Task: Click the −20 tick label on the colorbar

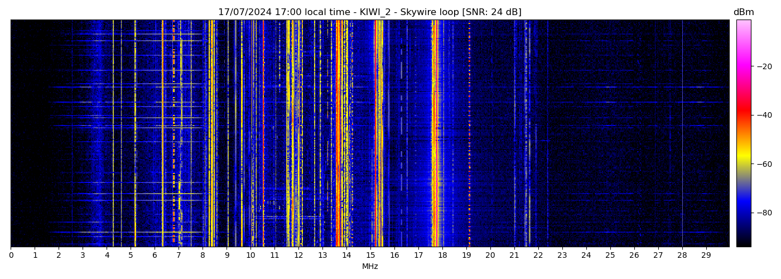Action: (764, 66)
